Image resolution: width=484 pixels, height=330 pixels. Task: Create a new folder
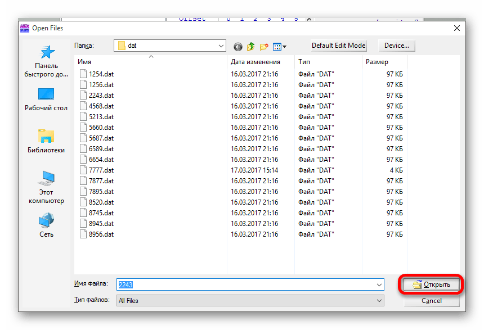point(264,46)
